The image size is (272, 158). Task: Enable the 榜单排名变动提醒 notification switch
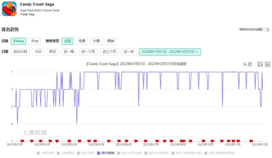click(267, 29)
